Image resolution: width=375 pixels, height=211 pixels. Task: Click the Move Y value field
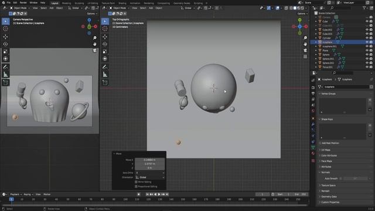point(150,164)
